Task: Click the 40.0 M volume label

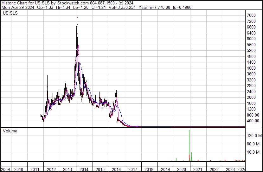Action: click(253, 152)
